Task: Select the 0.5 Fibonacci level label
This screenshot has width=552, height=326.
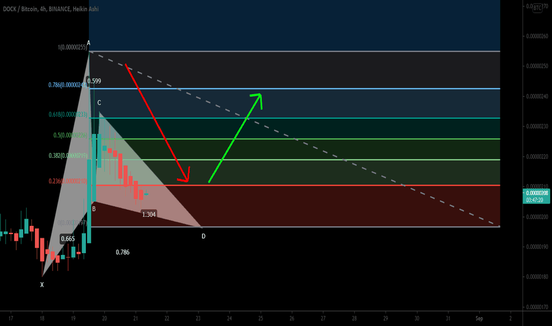Action: tap(70, 135)
